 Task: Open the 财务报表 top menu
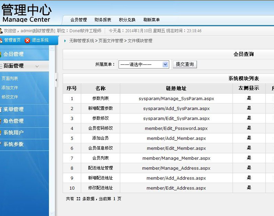(x=103, y=20)
